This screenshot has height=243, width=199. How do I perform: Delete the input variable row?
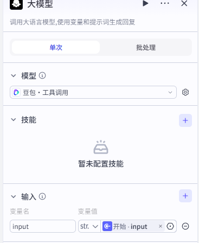click(185, 226)
